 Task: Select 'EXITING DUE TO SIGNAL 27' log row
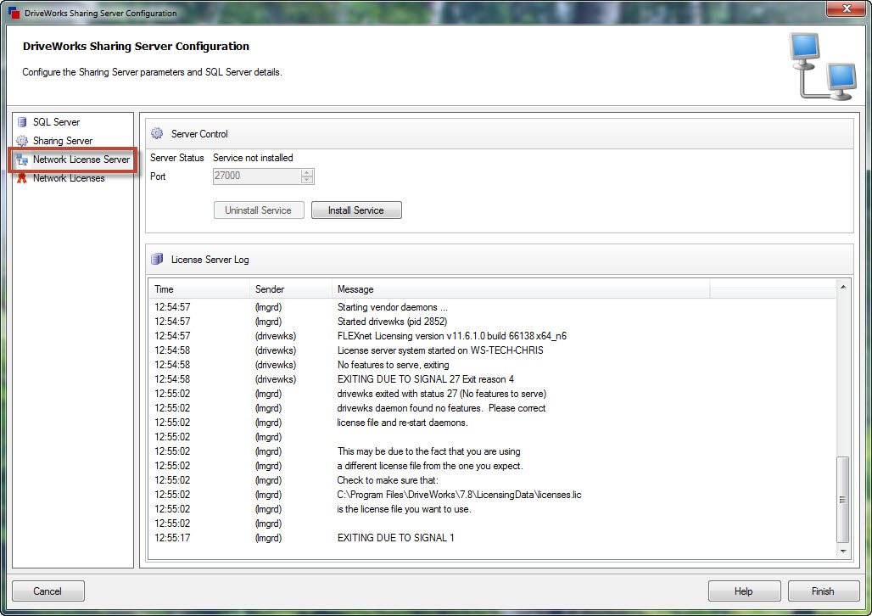[x=493, y=379]
